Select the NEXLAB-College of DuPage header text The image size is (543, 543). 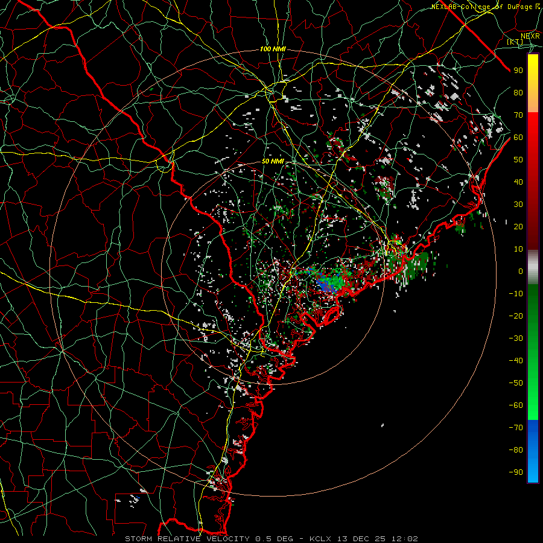486,7
